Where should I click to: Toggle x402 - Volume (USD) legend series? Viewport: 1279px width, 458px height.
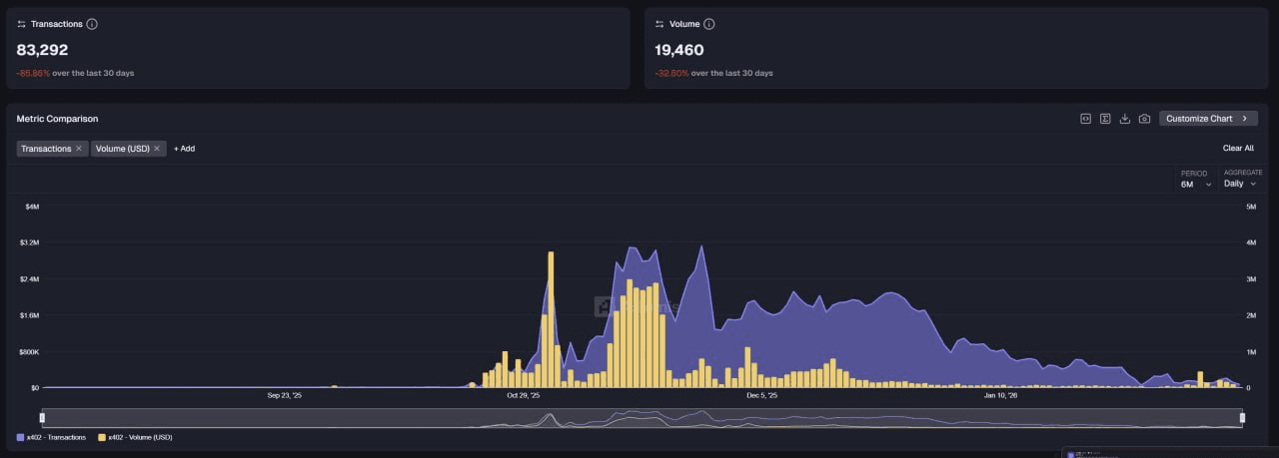[135, 437]
